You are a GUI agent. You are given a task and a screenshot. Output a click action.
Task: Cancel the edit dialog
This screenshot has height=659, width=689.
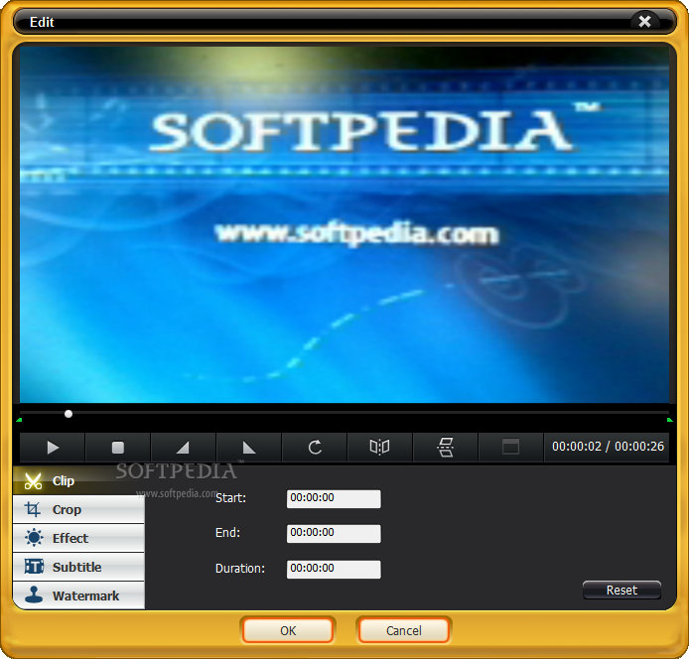pyautogui.click(x=404, y=631)
